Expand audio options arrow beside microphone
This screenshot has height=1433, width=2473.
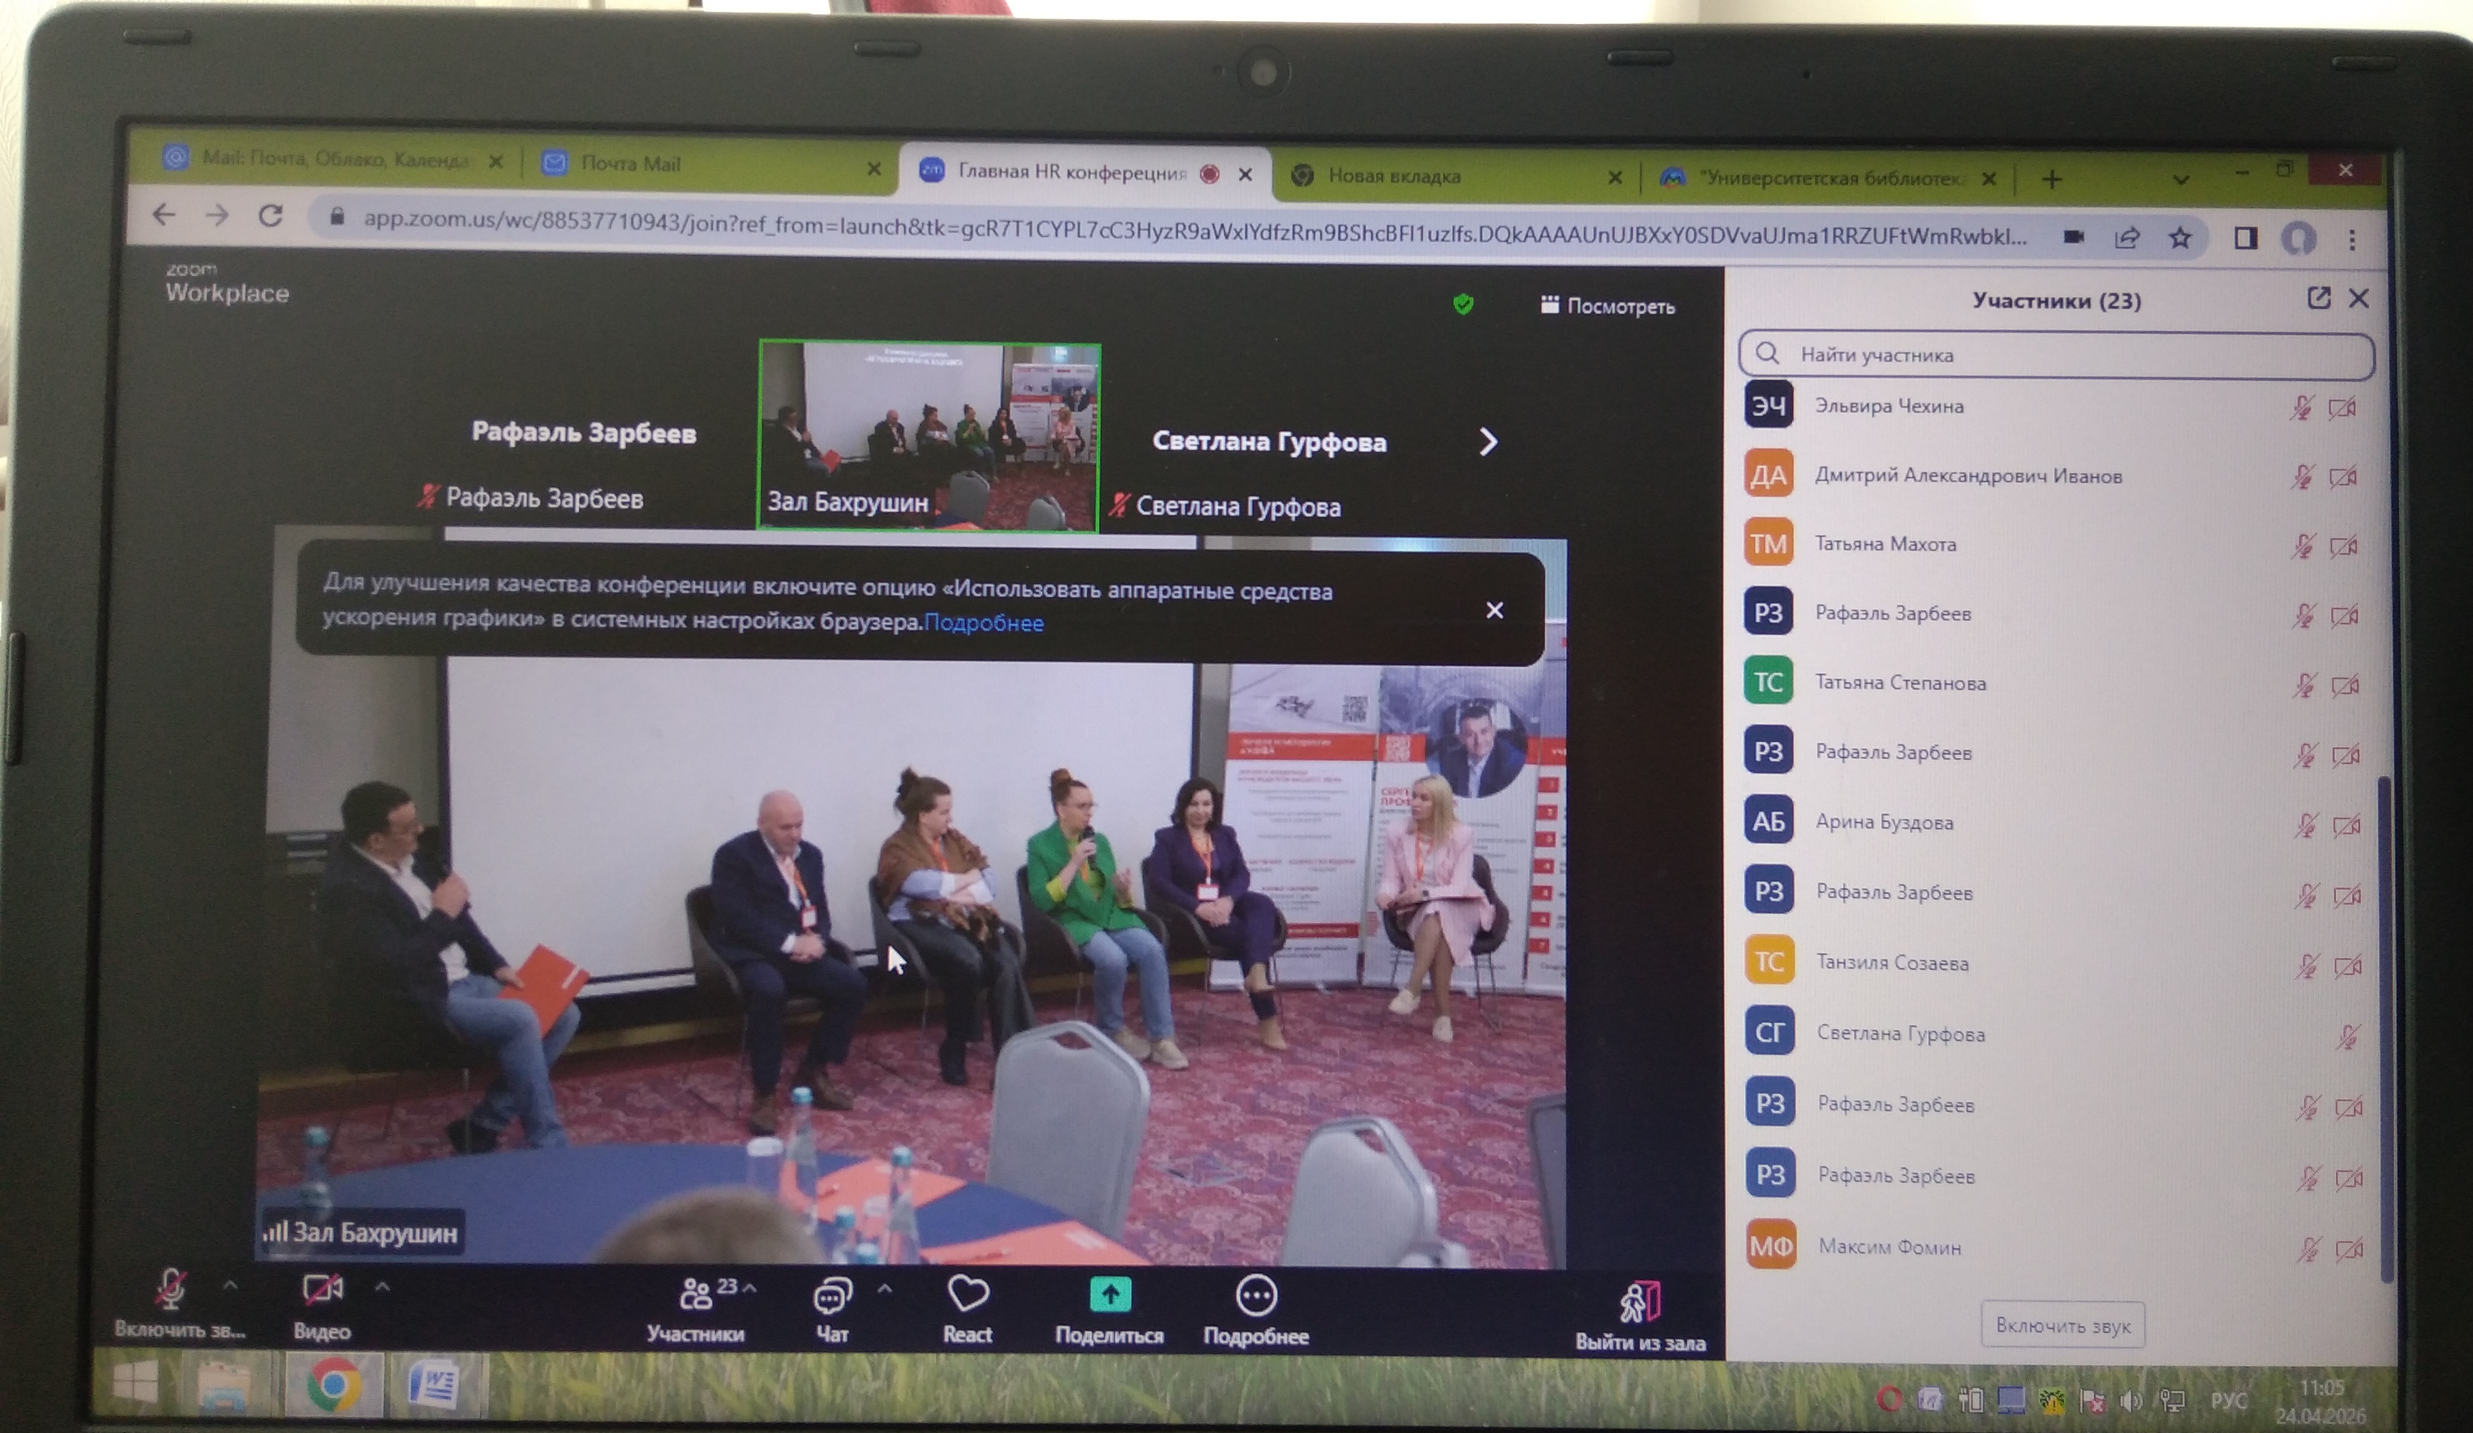click(x=230, y=1284)
